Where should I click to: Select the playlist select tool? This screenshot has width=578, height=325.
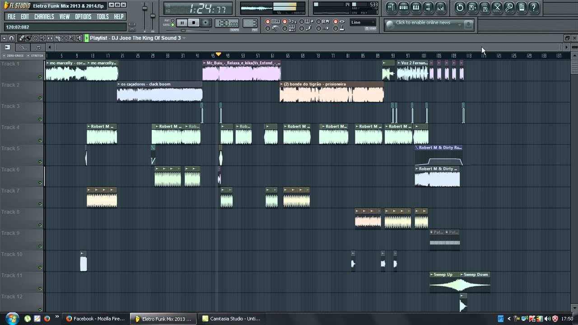(x=64, y=38)
